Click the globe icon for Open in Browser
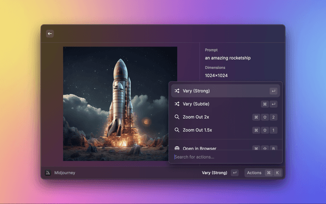The image size is (326, 204). [x=177, y=148]
